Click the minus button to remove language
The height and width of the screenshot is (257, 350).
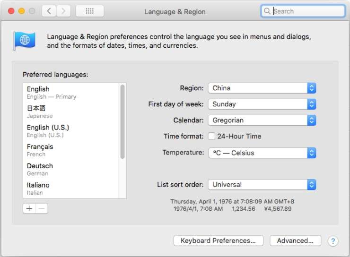42,208
